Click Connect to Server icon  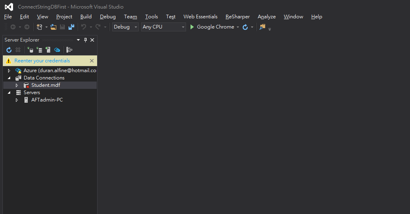[39, 50]
